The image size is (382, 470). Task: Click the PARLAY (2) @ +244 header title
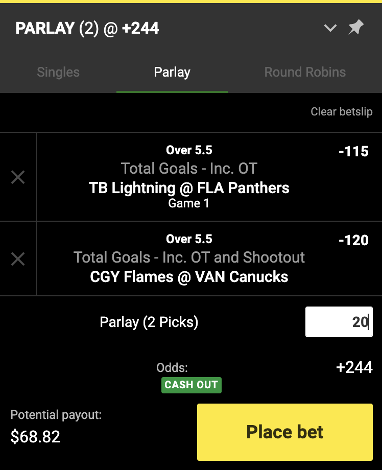coord(87,28)
